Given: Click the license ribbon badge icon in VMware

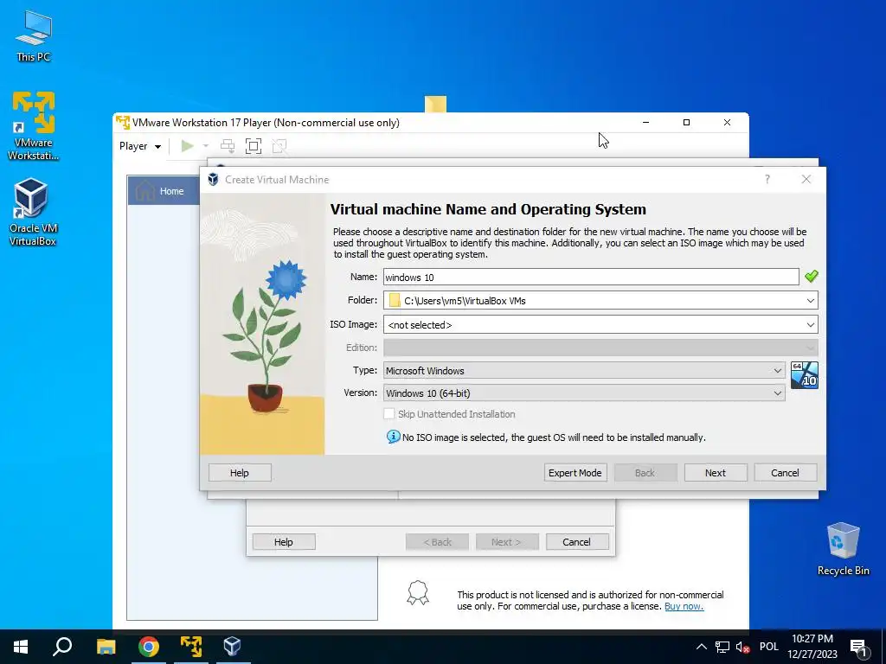Looking at the screenshot, I should [418, 593].
